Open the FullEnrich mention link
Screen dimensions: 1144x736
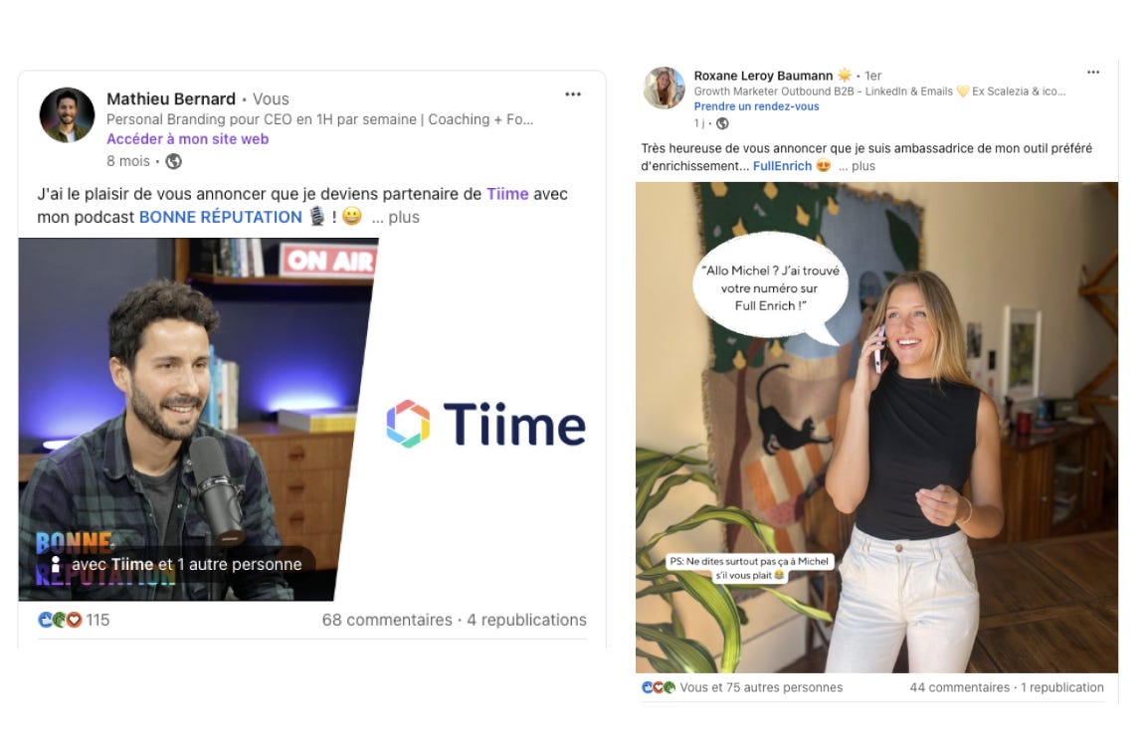782,165
